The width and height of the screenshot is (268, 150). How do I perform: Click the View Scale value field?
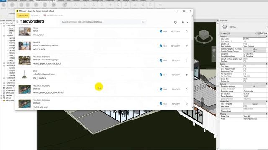pyautogui.click(x=255, y=39)
